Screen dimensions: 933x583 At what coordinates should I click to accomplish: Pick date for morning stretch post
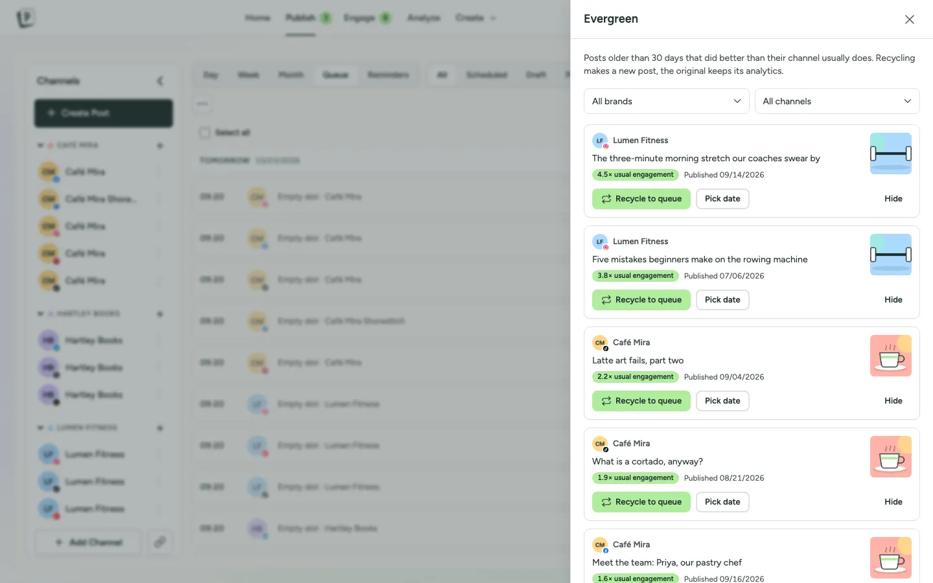(722, 199)
